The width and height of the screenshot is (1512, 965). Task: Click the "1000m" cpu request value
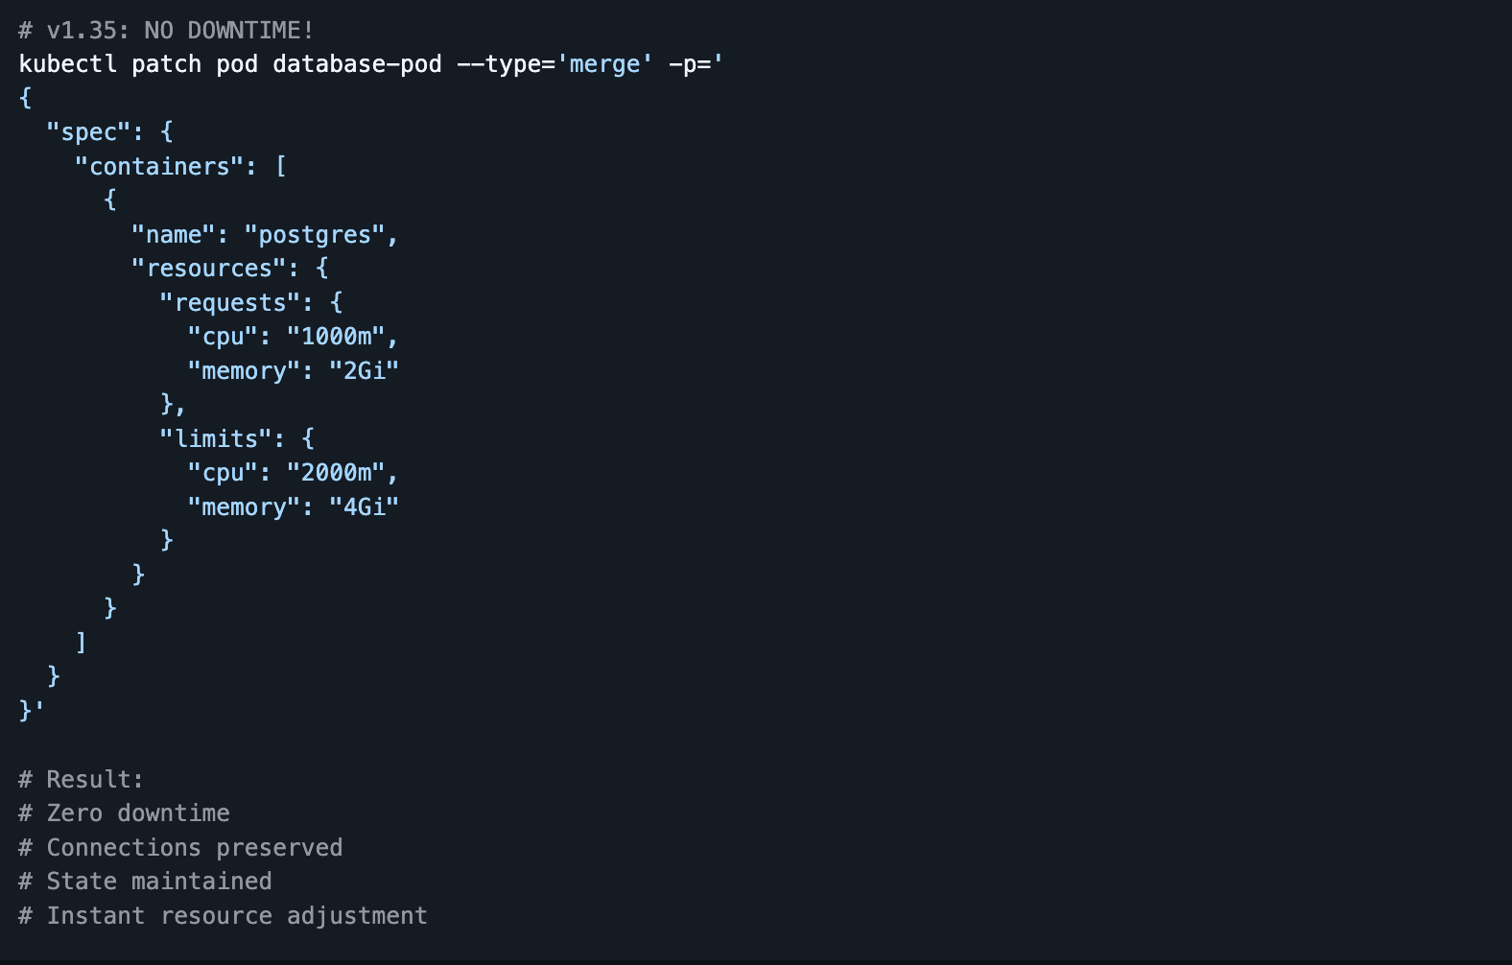336,337
